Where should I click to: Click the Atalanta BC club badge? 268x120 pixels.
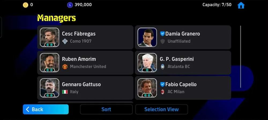[x=163, y=66]
